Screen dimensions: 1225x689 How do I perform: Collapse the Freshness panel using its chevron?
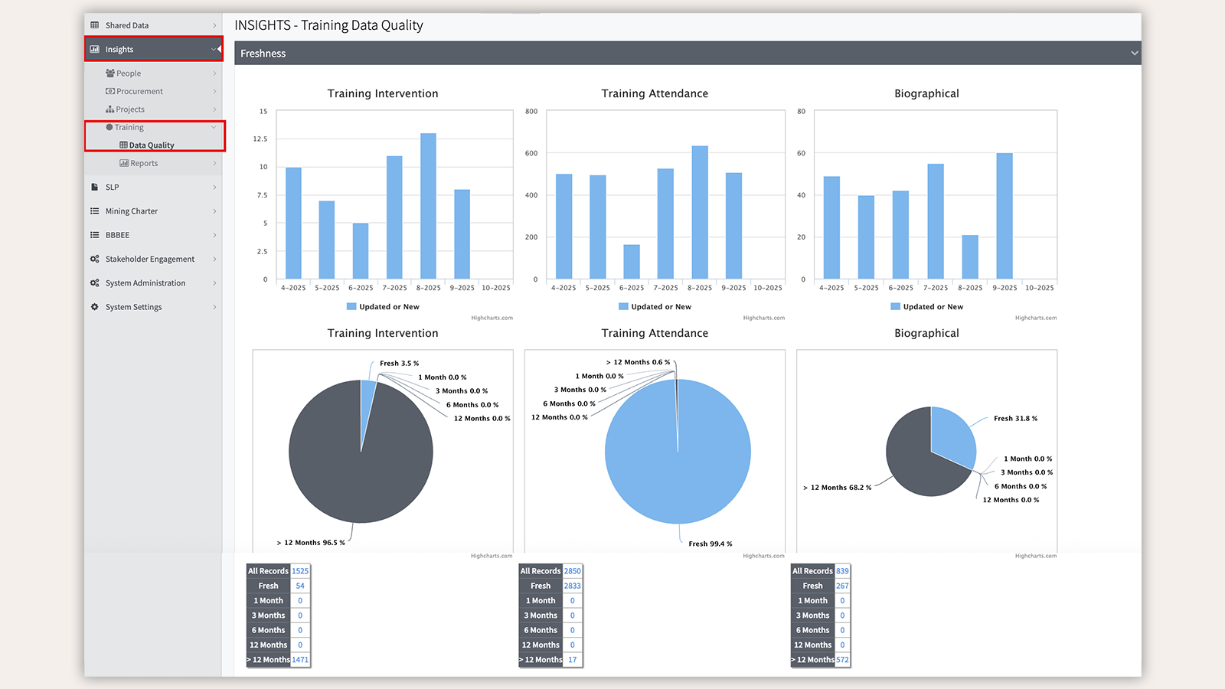1134,54
